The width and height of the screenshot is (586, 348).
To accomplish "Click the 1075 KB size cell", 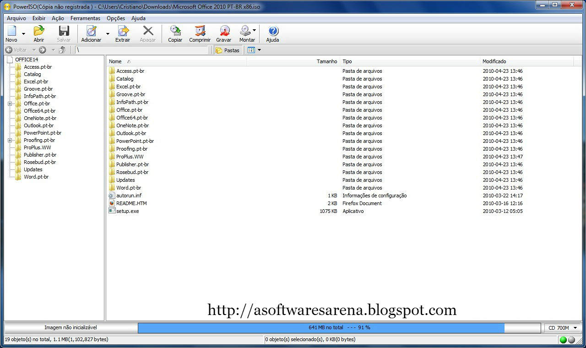I will click(x=328, y=211).
